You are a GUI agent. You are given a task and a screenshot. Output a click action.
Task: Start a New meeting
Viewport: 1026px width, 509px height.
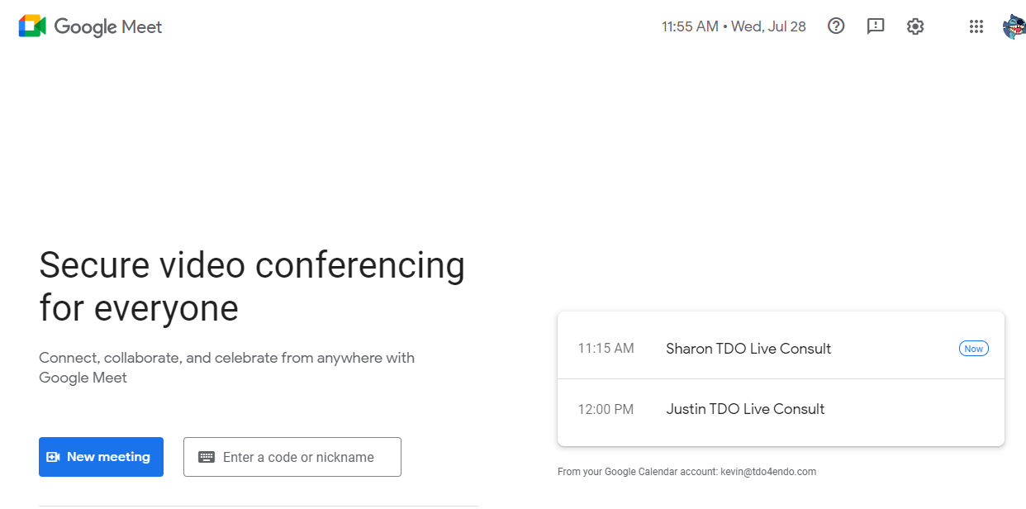coord(101,457)
